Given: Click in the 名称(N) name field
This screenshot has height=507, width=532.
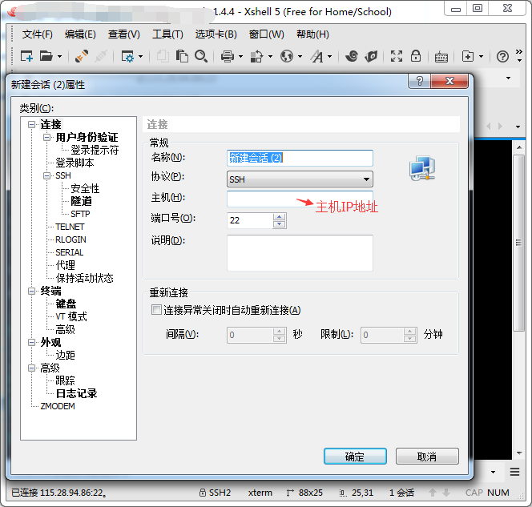Looking at the screenshot, I should [300, 158].
